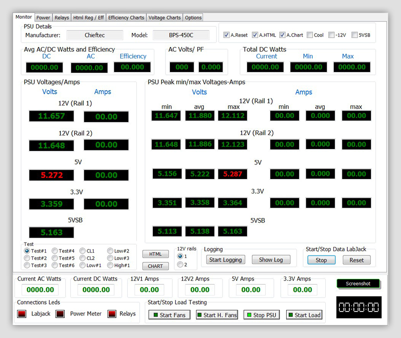Click the Power Meter connection LED
Image resolution: width=401 pixels, height=338 pixels.
pyautogui.click(x=60, y=314)
